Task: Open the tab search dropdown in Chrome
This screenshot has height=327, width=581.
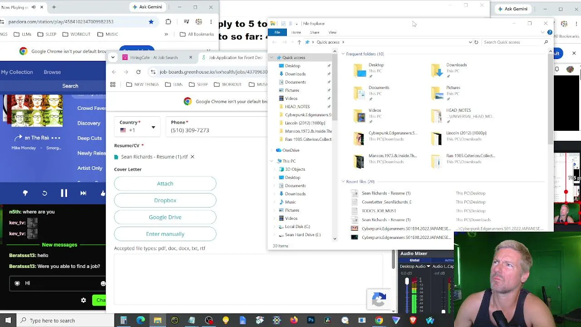Action: 113,57
